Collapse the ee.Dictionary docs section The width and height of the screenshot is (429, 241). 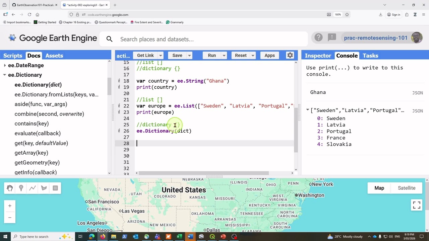pyautogui.click(x=5, y=75)
